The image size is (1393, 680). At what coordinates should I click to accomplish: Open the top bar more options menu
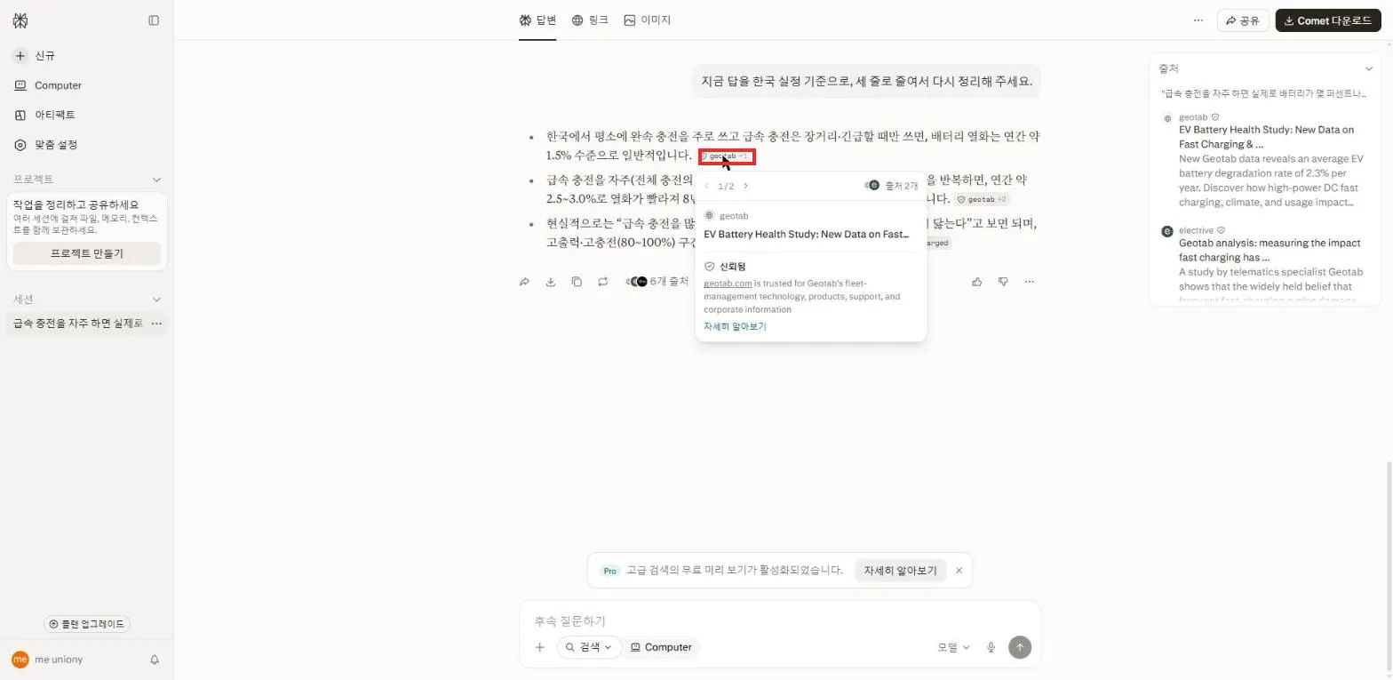1198,20
